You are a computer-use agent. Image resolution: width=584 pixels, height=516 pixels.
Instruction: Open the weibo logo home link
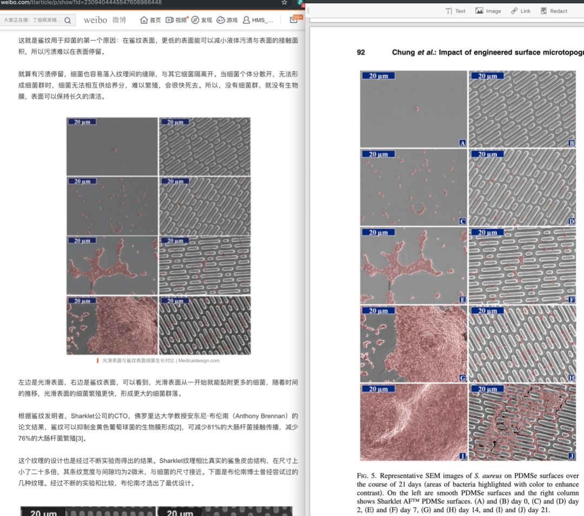click(105, 20)
